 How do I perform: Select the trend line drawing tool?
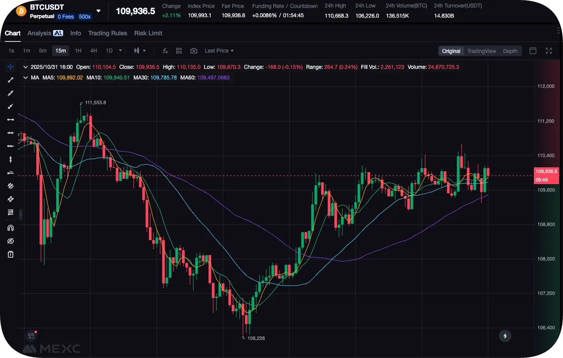pyautogui.click(x=11, y=79)
